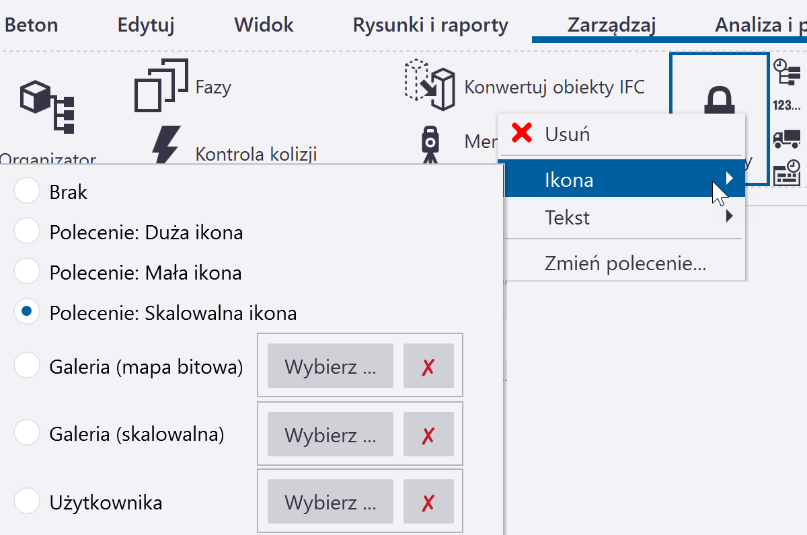Open the Fazy phases icon
The height and width of the screenshot is (535, 807).
point(161,85)
